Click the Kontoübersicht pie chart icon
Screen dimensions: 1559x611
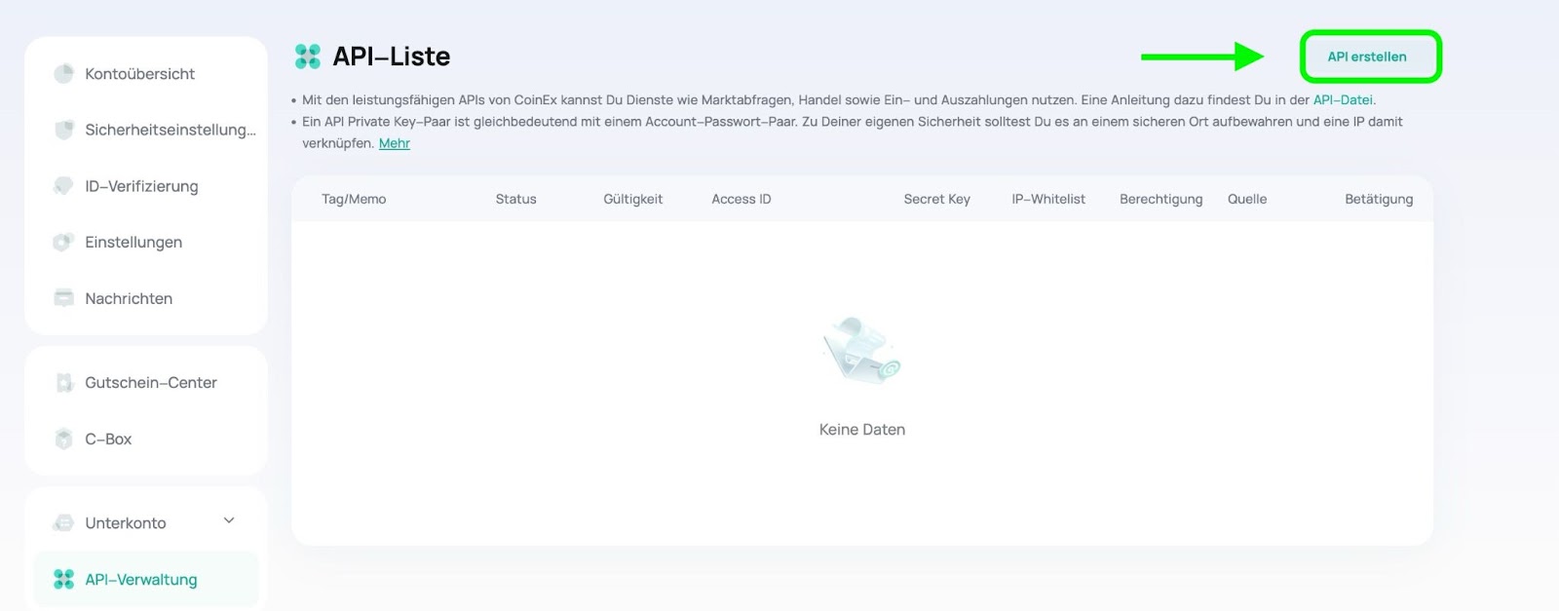click(63, 74)
